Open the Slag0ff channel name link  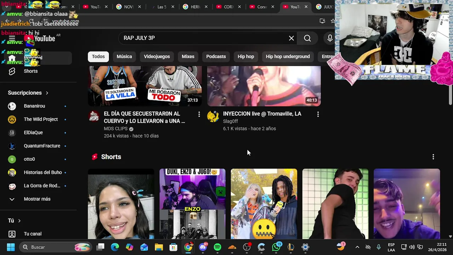coord(230,121)
